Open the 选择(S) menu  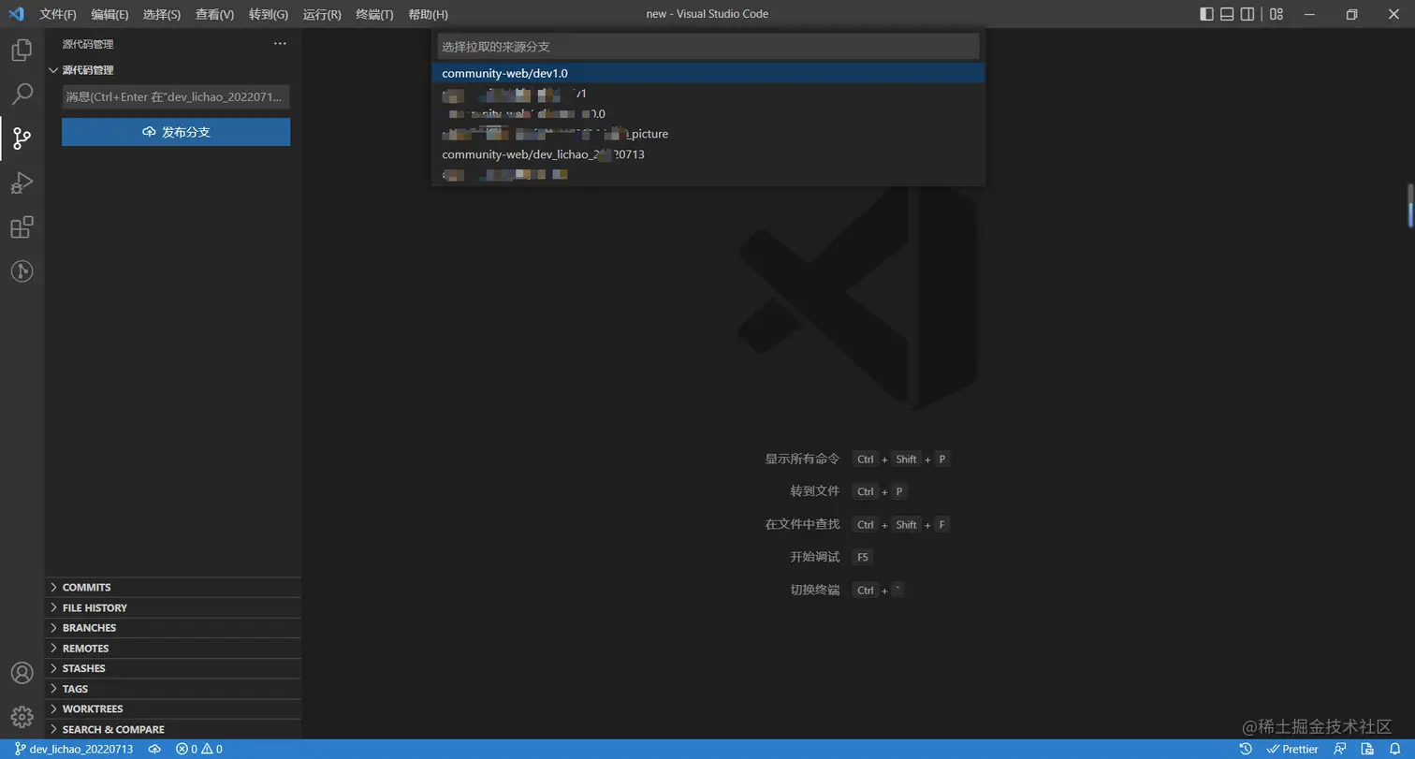pos(162,14)
